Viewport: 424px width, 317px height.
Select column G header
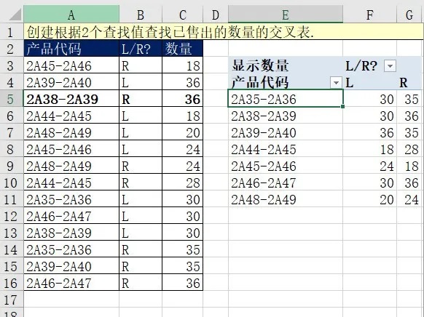coord(409,14)
